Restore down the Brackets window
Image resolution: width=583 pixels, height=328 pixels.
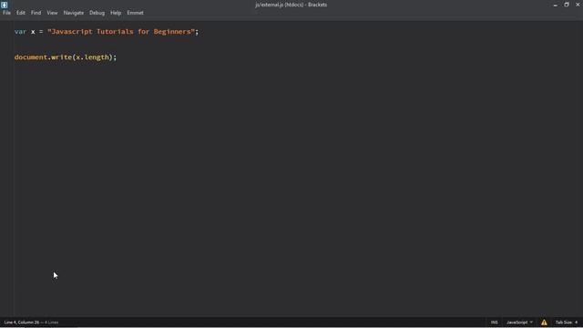pyautogui.click(x=567, y=5)
